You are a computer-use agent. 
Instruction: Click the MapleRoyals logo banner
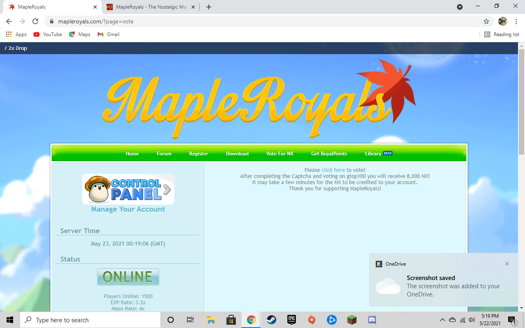(x=260, y=99)
